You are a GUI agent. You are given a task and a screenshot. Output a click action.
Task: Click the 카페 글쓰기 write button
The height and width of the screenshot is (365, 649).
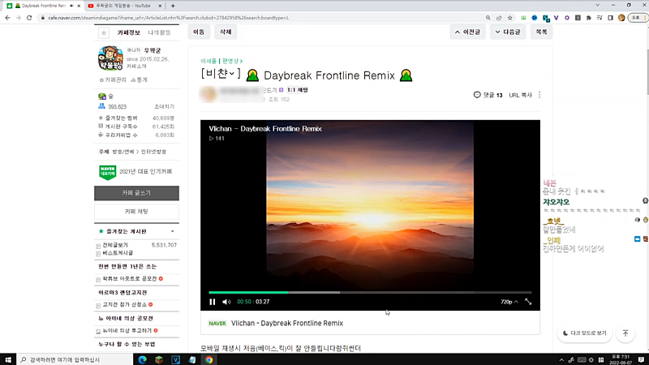coord(135,193)
